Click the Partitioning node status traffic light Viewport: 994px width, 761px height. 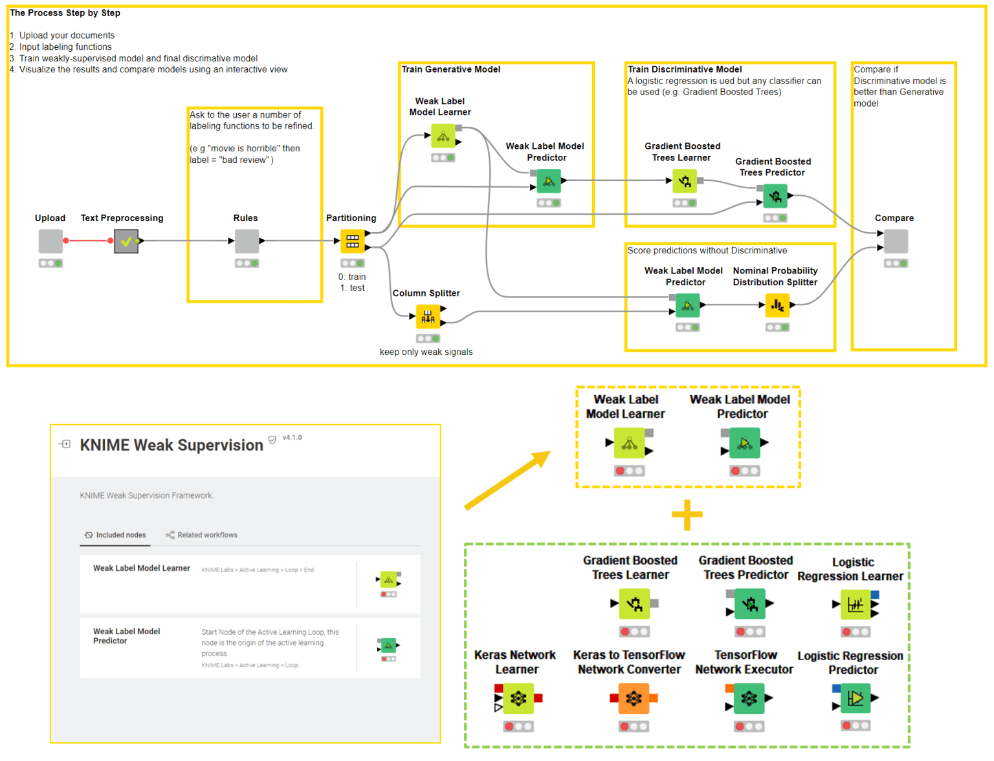[x=352, y=263]
